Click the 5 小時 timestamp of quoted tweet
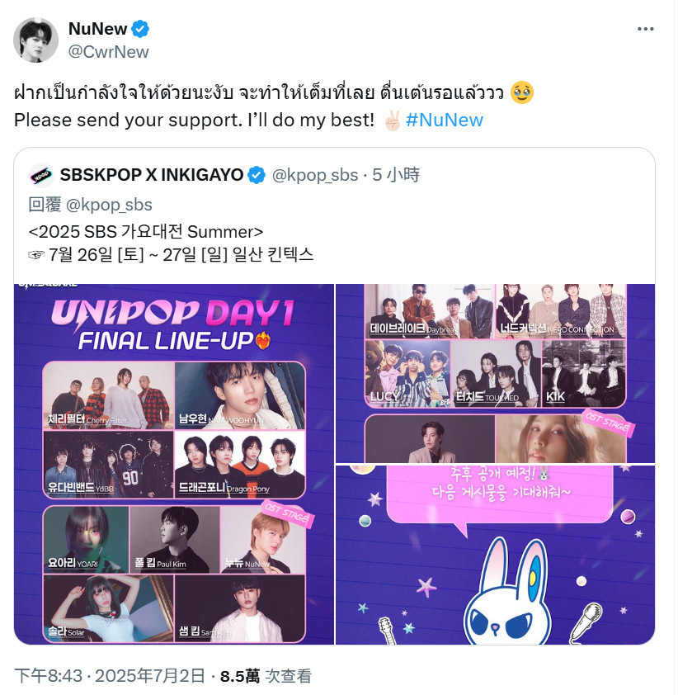Screen dimensions: 678x695 pos(396,175)
